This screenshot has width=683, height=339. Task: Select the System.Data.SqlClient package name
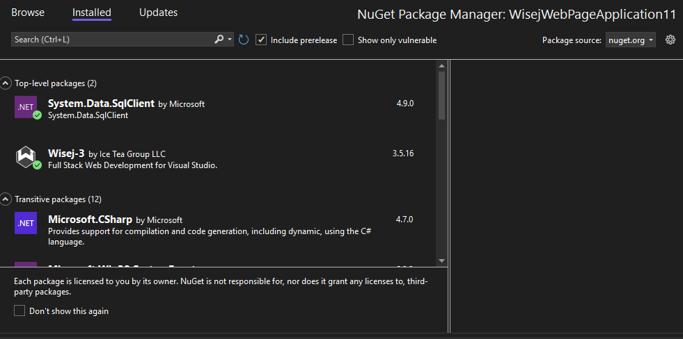pyautogui.click(x=101, y=104)
